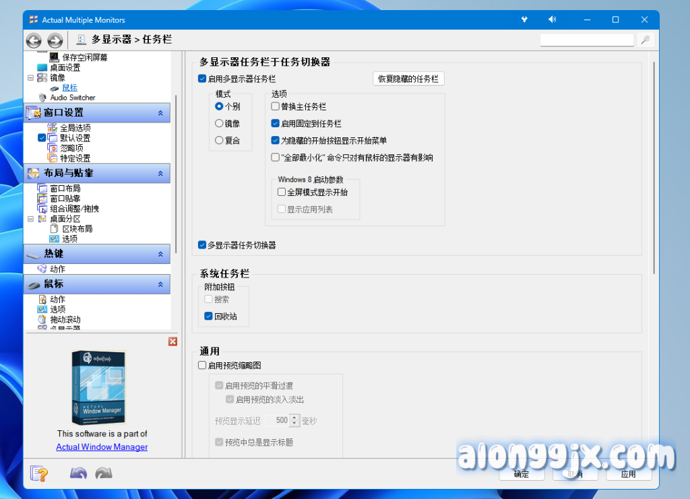Uncheck 回收站 checkbox
The width and height of the screenshot is (690, 499).
click(x=209, y=316)
